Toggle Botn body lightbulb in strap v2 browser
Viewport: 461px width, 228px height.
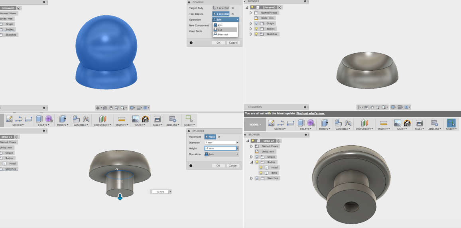pyautogui.click(x=261, y=173)
